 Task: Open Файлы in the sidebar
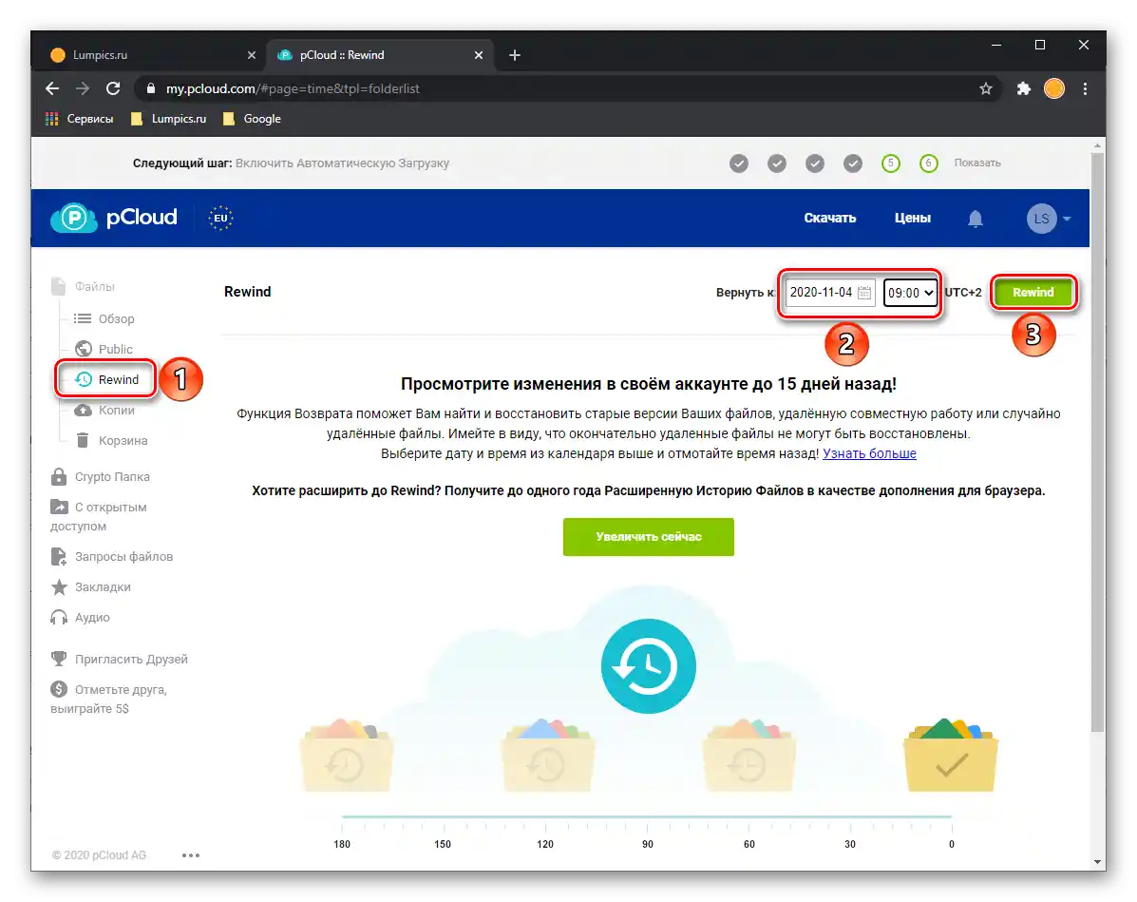point(83,287)
